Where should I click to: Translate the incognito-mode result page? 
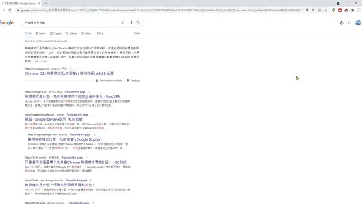pyautogui.click(x=76, y=180)
